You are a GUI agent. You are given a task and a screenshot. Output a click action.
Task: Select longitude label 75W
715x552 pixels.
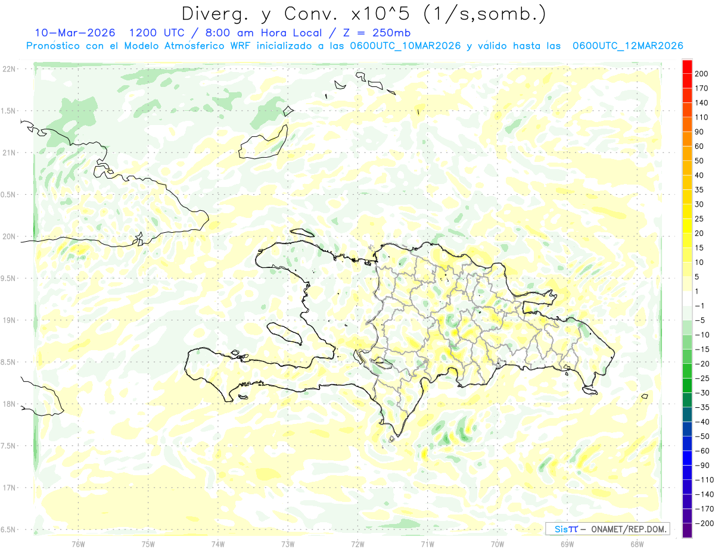(x=148, y=544)
